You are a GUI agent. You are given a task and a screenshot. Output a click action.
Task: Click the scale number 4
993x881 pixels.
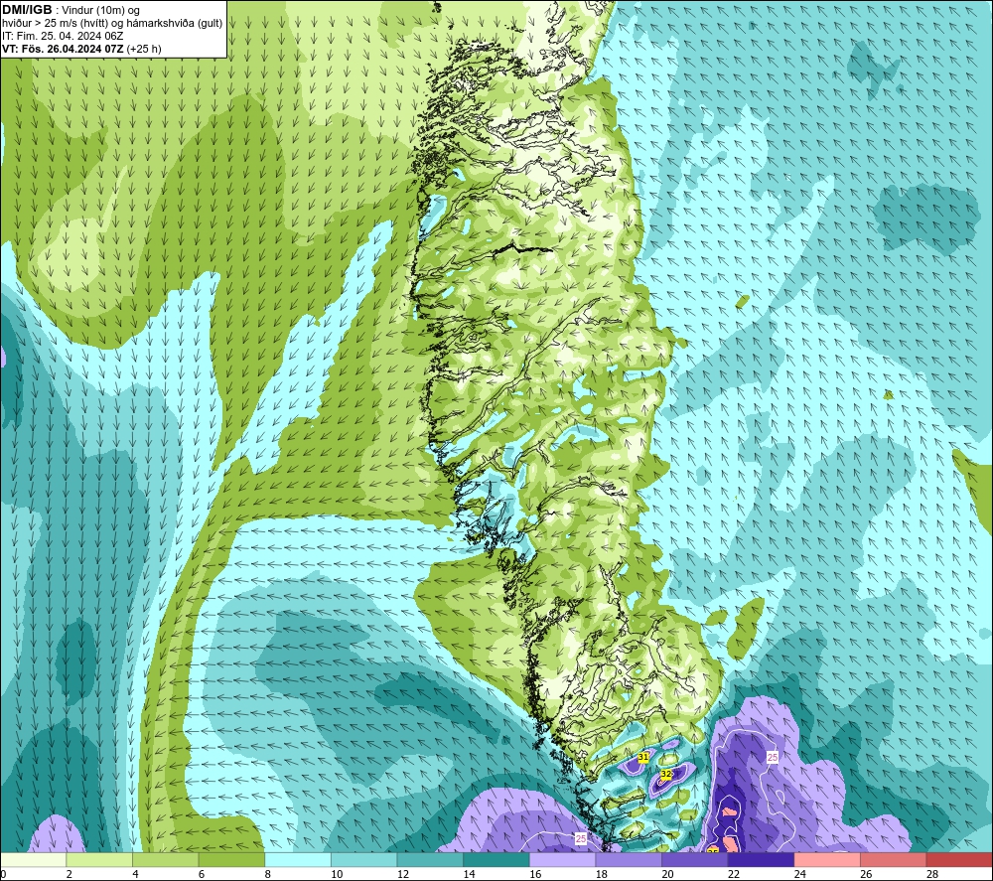point(135,874)
